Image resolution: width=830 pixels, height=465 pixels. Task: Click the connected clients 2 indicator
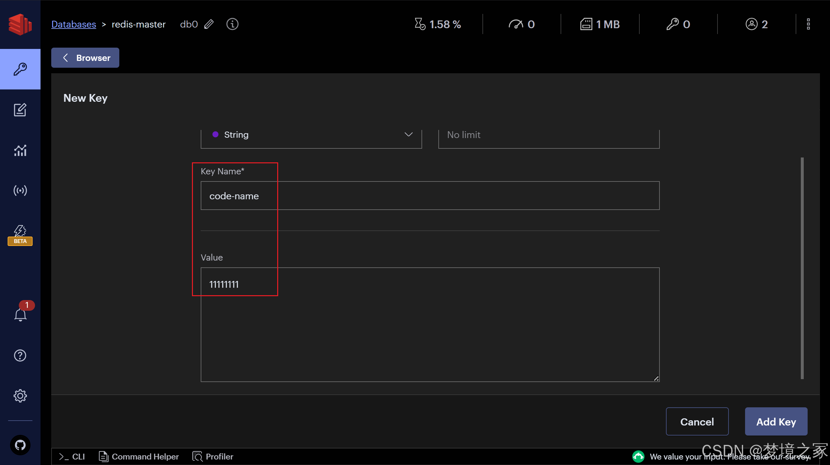point(756,24)
